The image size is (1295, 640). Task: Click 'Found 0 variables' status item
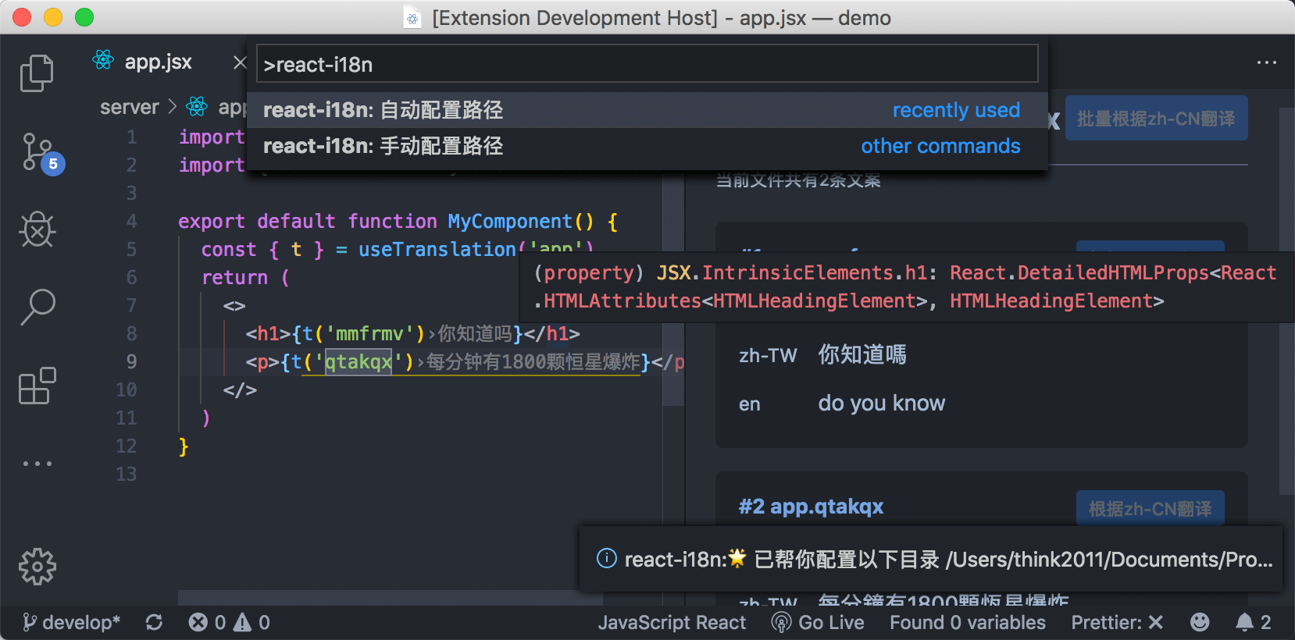click(967, 622)
